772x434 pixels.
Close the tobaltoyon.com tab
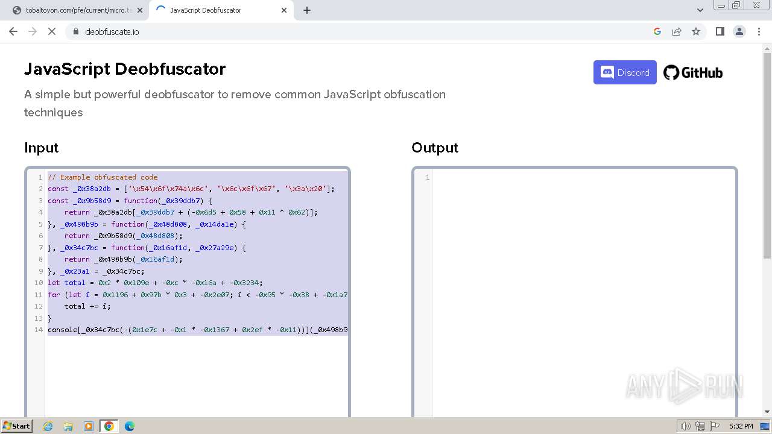pos(140,10)
